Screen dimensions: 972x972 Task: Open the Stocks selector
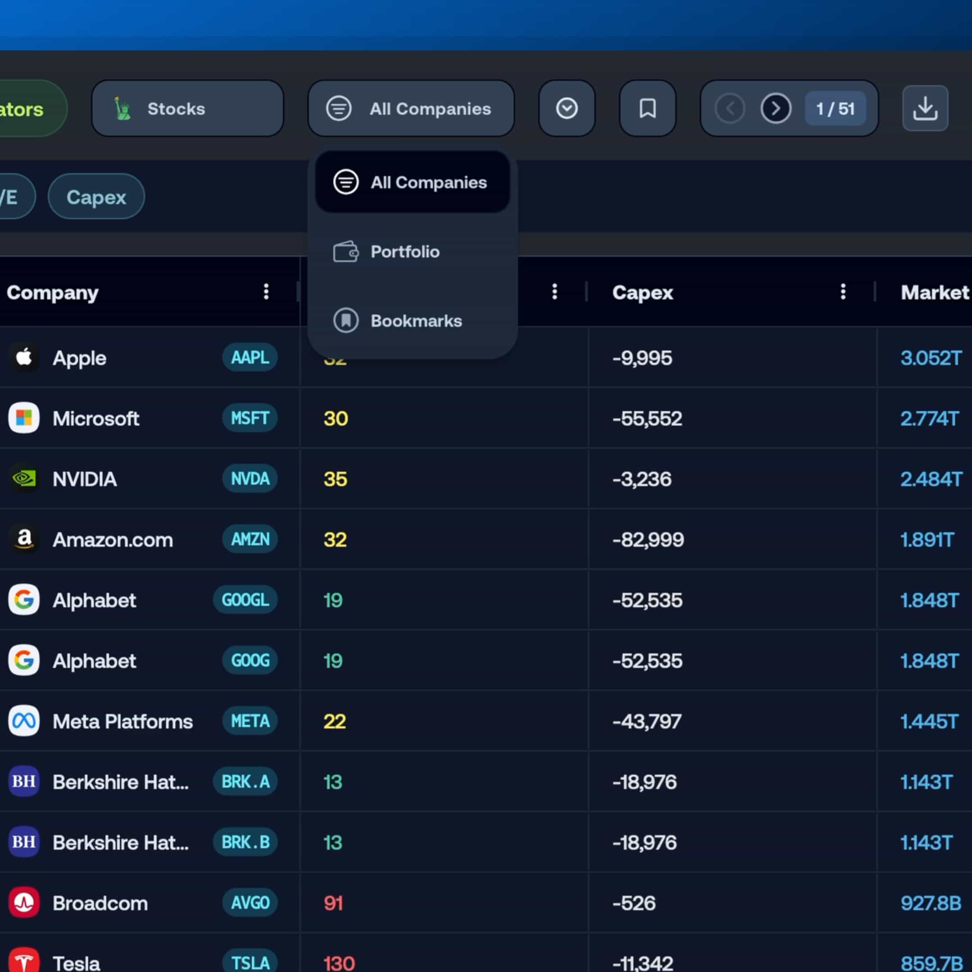tap(187, 108)
